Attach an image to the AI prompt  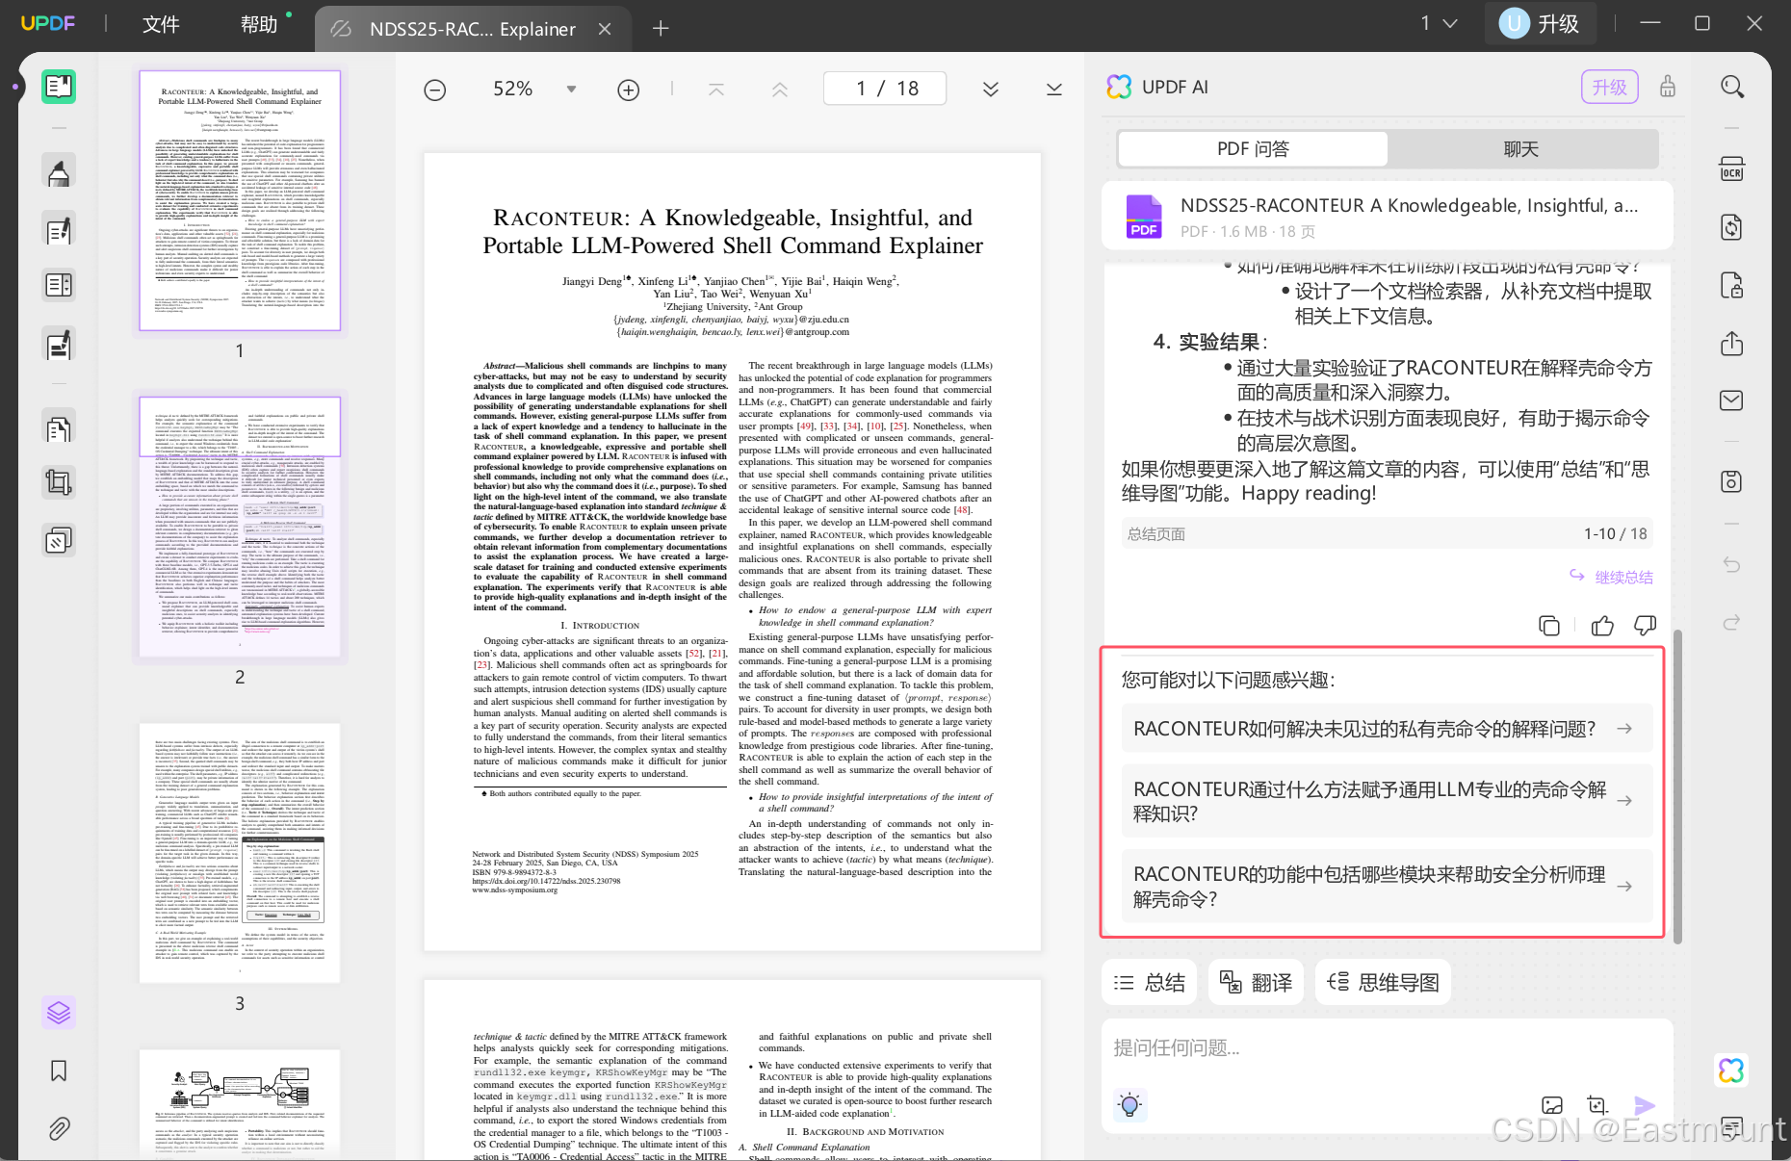pos(1552,1105)
